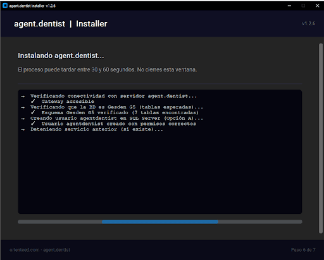324x260 pixels.
Task: Click the arrow beside Creando usuario agentdentist line
Action: point(23,119)
